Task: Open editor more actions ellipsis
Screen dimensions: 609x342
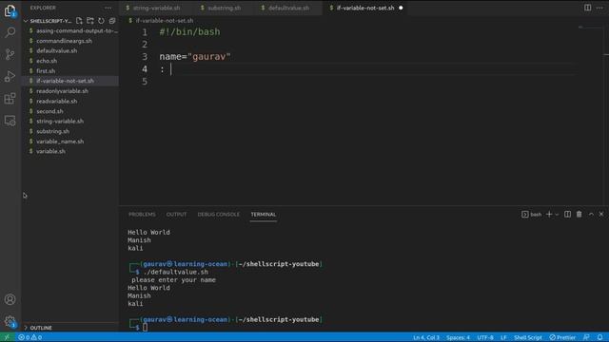Action: point(599,8)
